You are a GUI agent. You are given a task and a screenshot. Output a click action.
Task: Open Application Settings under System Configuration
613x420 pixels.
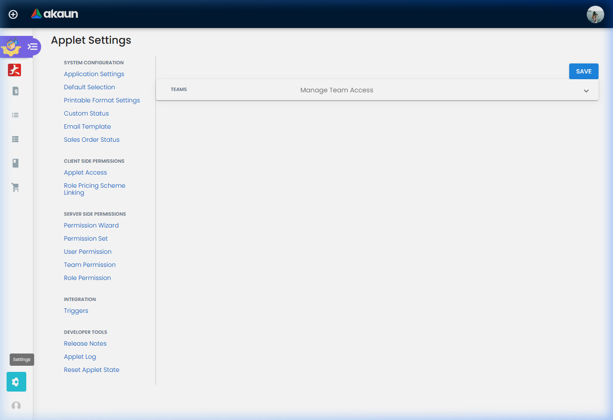pyautogui.click(x=94, y=74)
